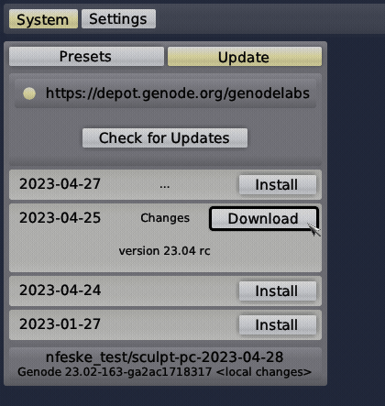Click the 2023-04-25 date entry
The height and width of the screenshot is (406, 385).
60,218
